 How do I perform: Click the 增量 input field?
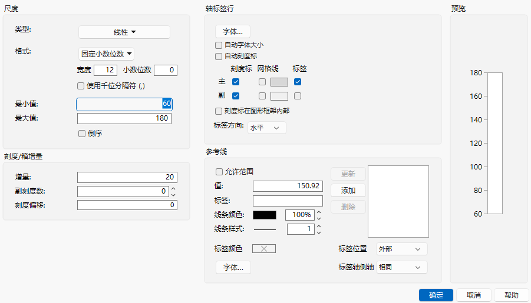coord(127,177)
